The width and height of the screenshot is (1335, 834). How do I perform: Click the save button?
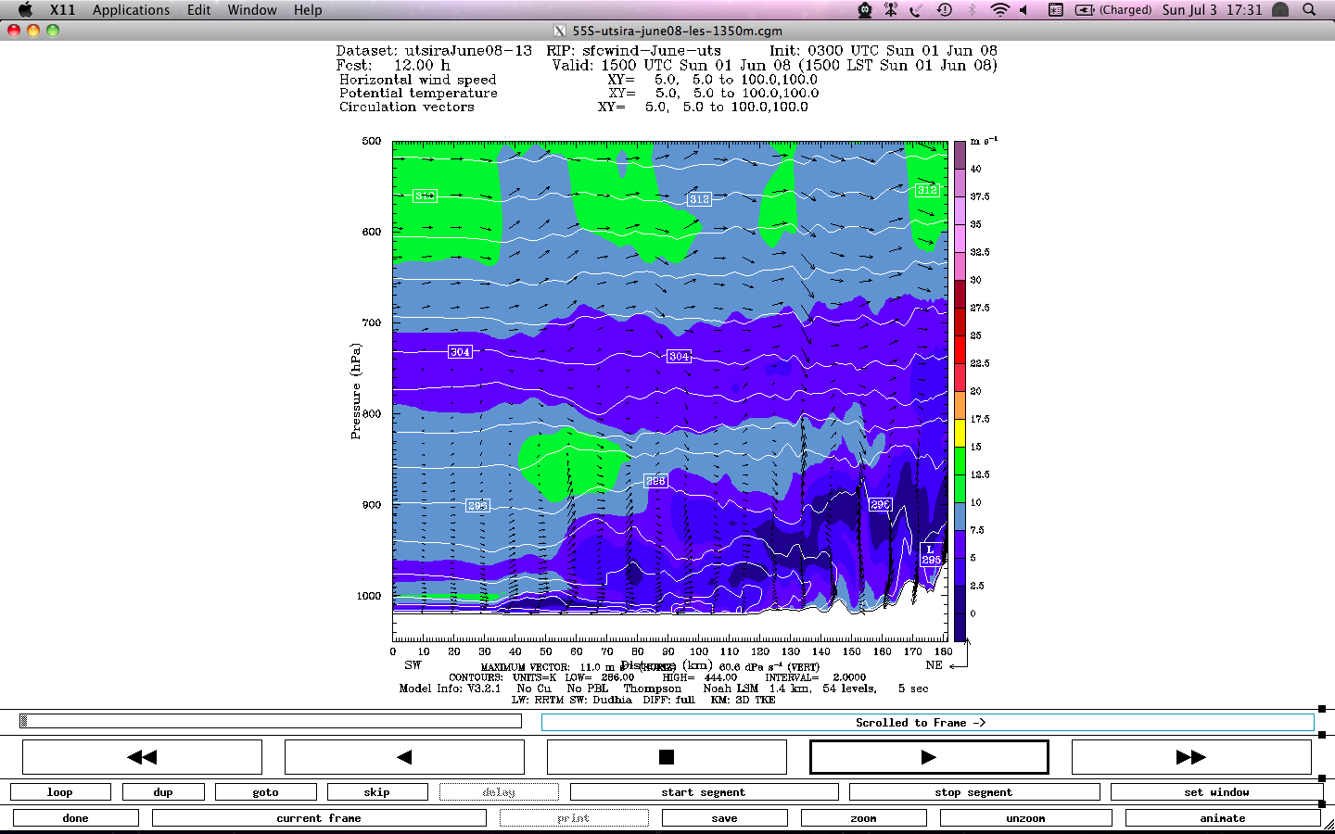(x=724, y=818)
